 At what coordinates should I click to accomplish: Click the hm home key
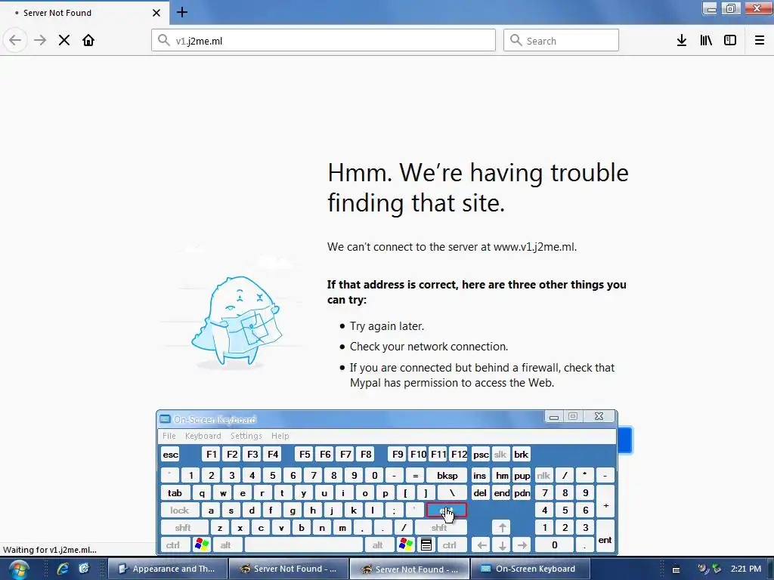[502, 476]
